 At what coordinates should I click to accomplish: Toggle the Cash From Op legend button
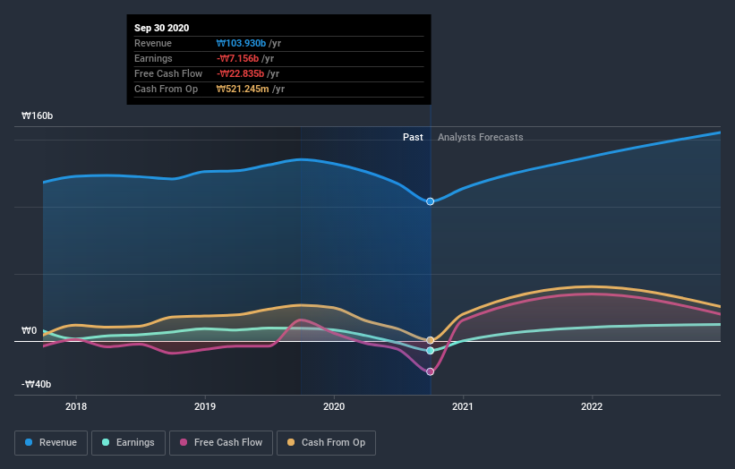tap(326, 443)
